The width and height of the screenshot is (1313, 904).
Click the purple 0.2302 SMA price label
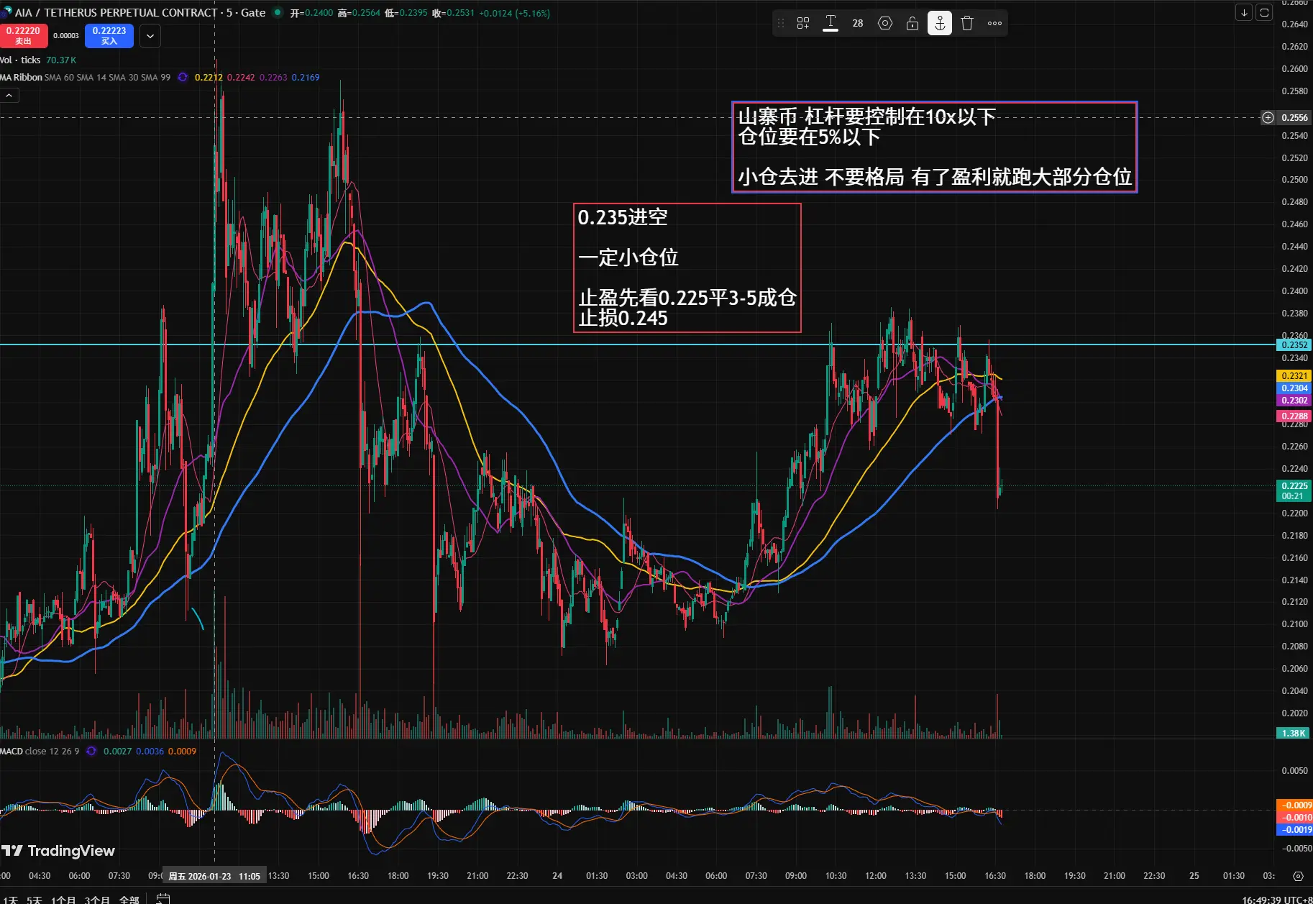(1294, 401)
